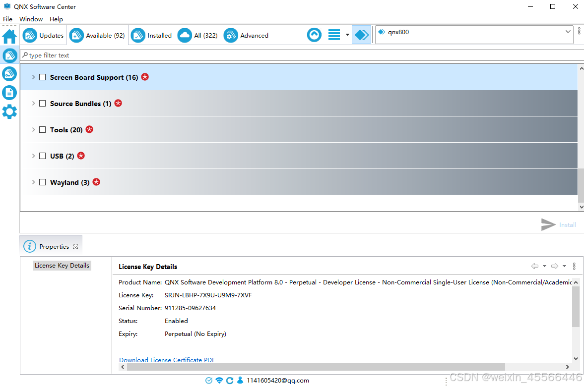Switch to Available (92) tab

pyautogui.click(x=97, y=35)
